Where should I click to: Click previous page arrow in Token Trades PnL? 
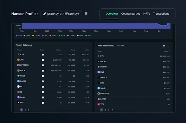(x=98, y=110)
